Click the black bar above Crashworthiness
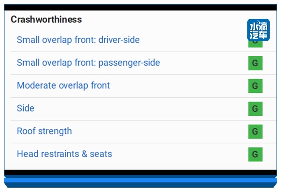The image size is (281, 191). [140, 7]
